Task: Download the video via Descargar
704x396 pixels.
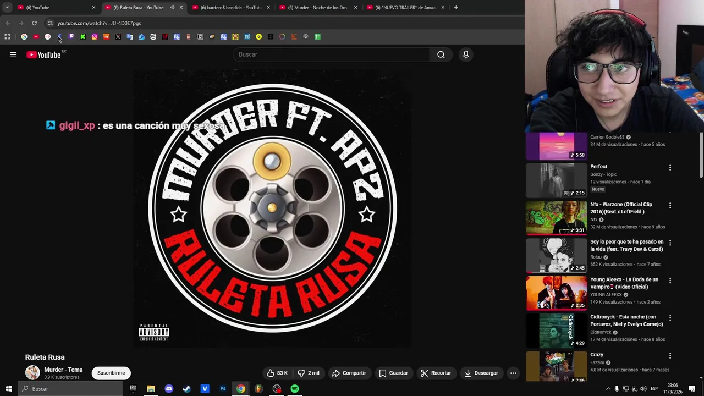Action: 481,373
